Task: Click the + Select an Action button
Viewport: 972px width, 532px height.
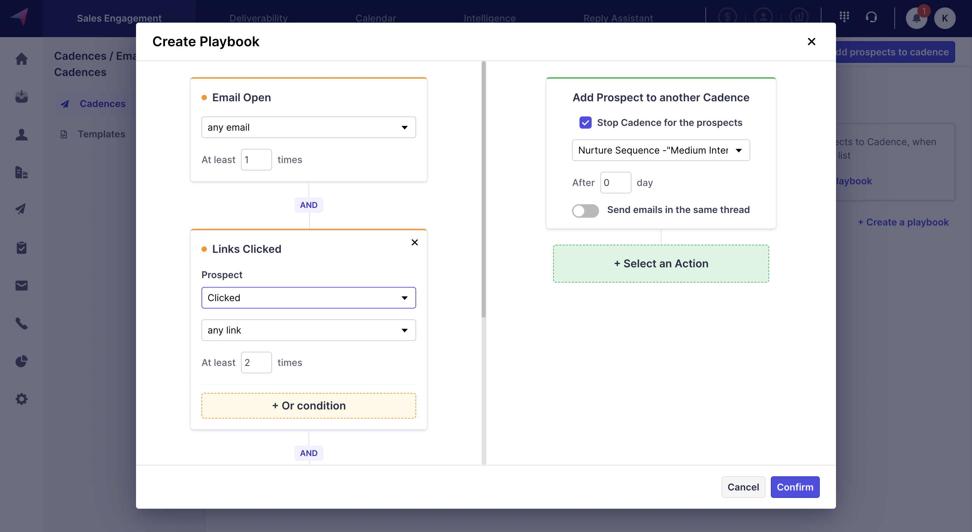Action: pos(661,263)
